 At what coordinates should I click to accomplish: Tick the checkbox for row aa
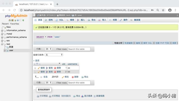(x=35, y=68)
